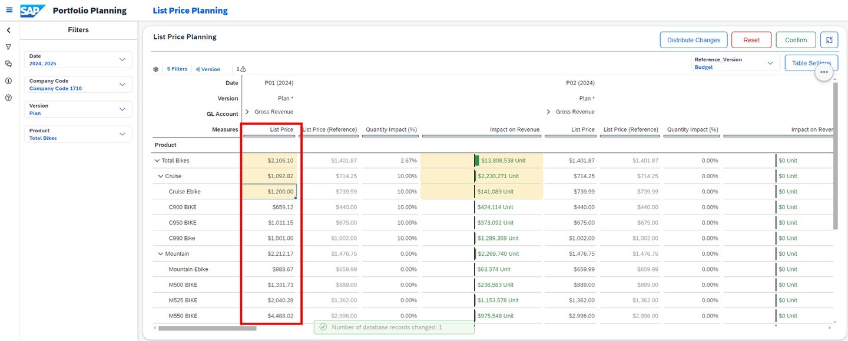
Task: Expand Gross Revenue under P01 (2024)
Action: click(247, 112)
